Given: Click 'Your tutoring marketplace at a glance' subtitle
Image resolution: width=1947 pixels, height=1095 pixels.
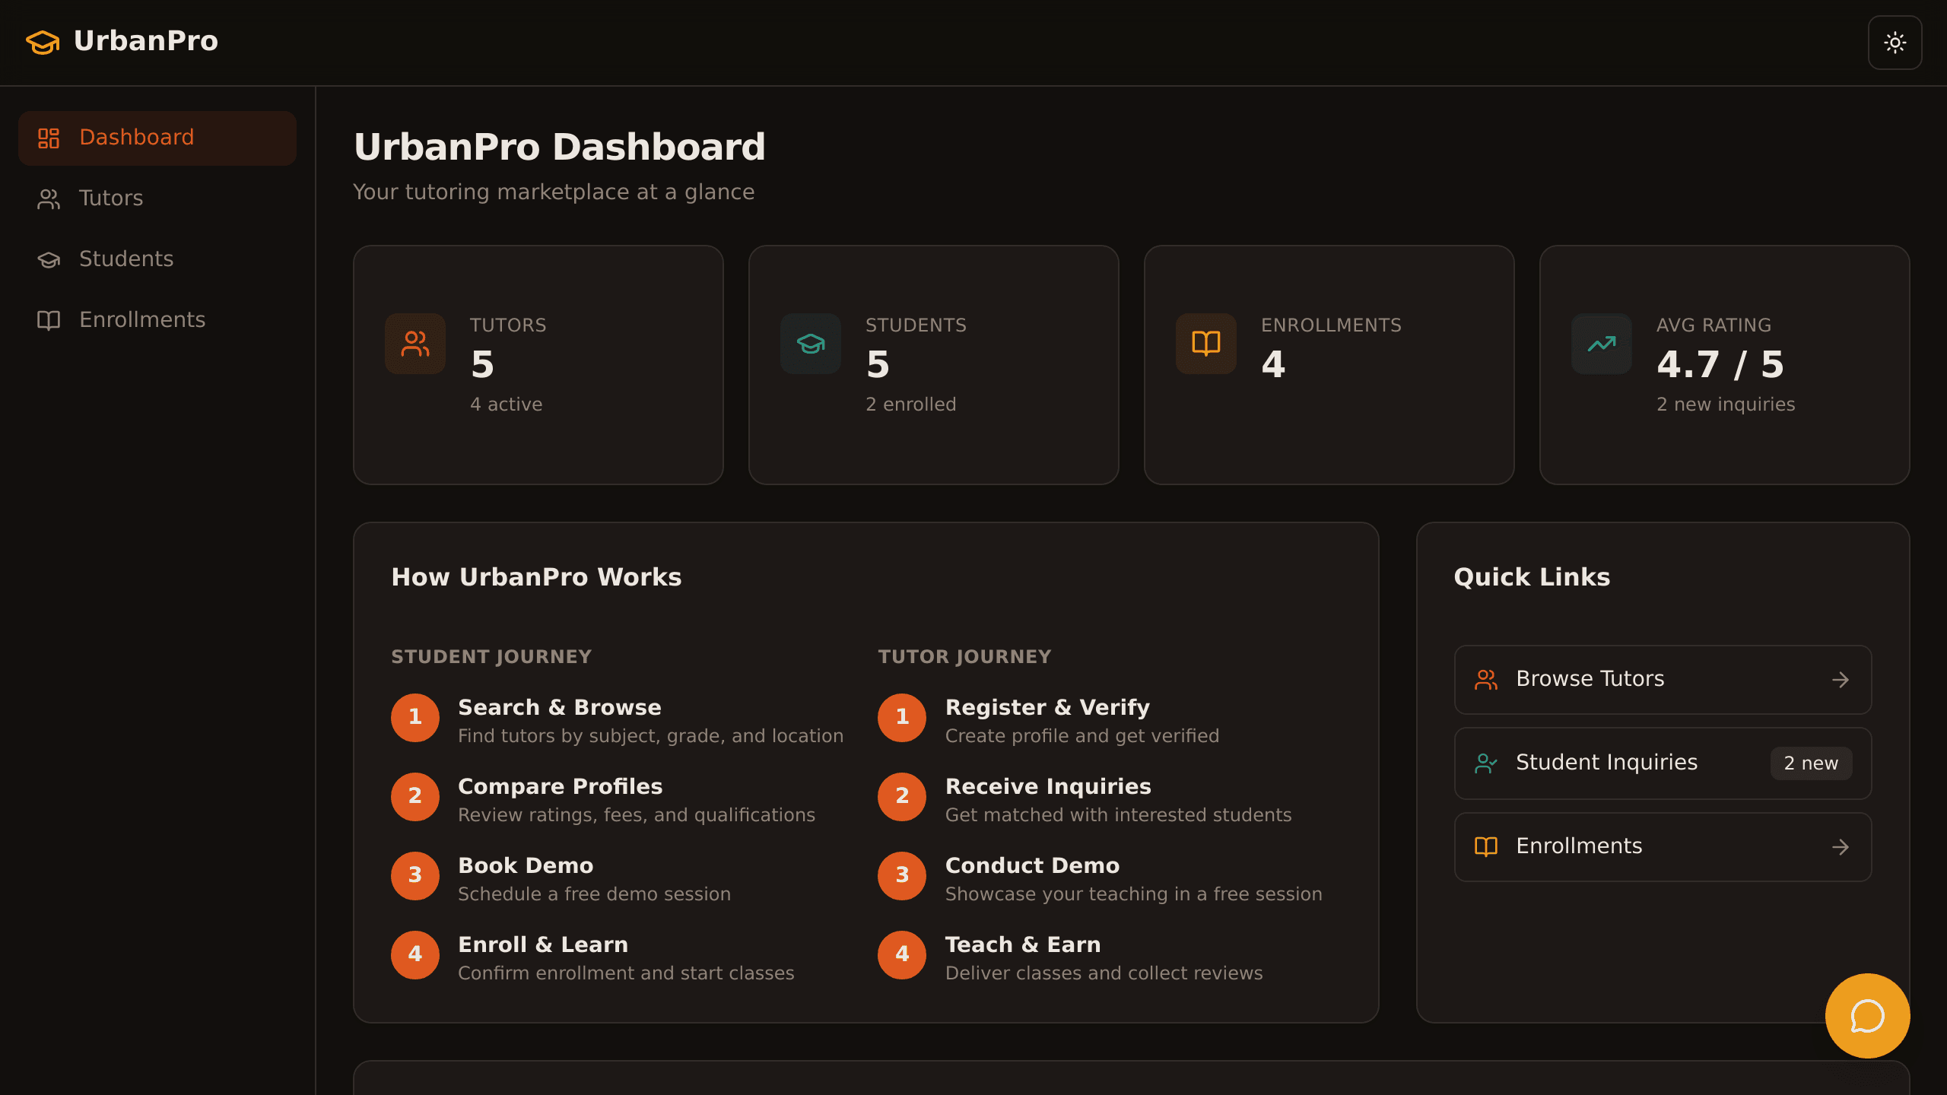Looking at the screenshot, I should click(x=554, y=192).
